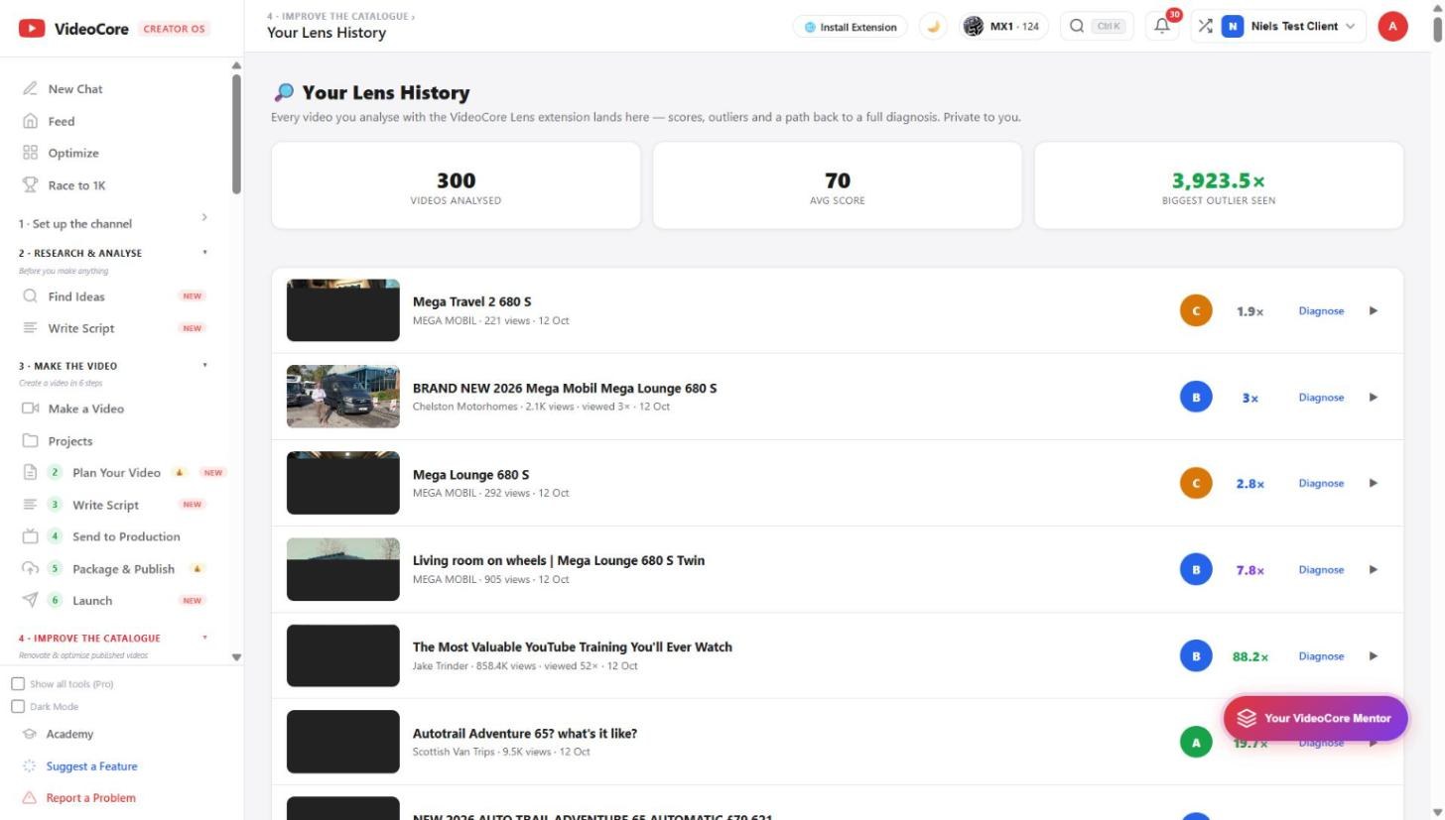1445x820 pixels.
Task: Click the Ctrl K search field
Action: (x=1098, y=27)
